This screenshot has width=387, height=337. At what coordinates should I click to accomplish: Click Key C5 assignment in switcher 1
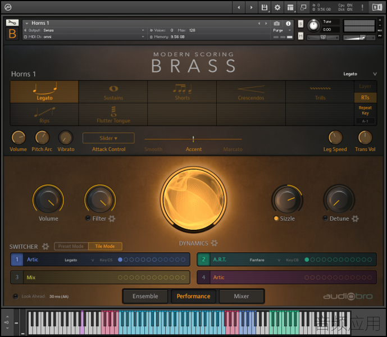click(x=106, y=260)
